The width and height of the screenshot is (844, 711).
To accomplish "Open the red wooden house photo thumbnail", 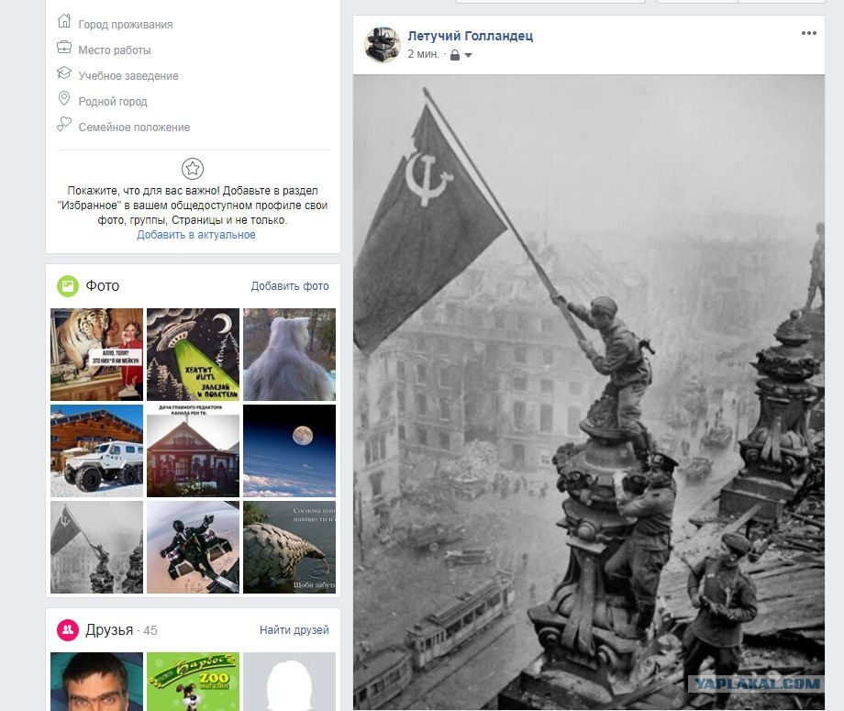I will coord(194,450).
